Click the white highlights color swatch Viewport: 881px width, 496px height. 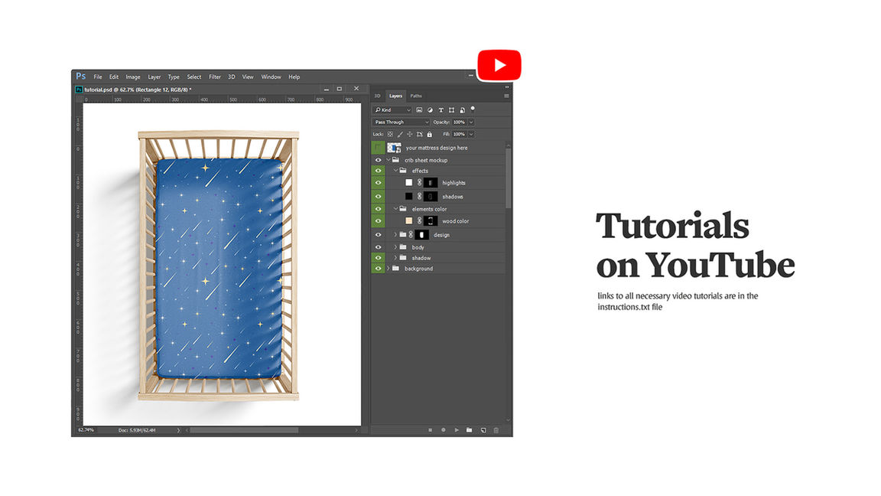pyautogui.click(x=409, y=183)
